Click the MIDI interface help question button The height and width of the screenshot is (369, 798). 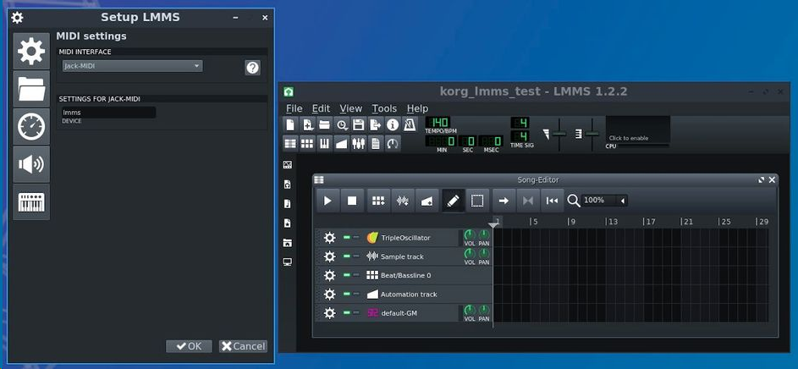(252, 68)
